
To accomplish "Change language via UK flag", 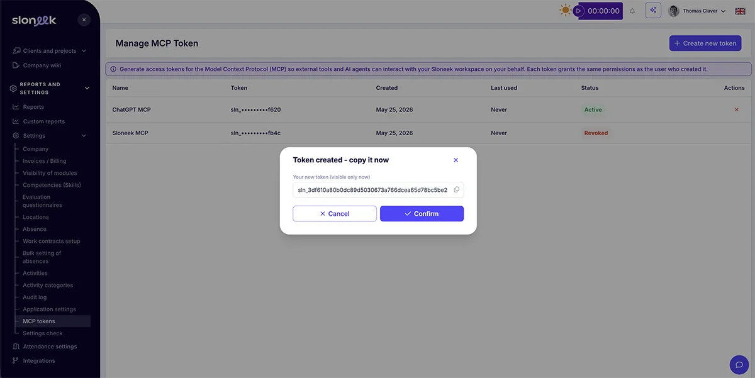I will (740, 11).
